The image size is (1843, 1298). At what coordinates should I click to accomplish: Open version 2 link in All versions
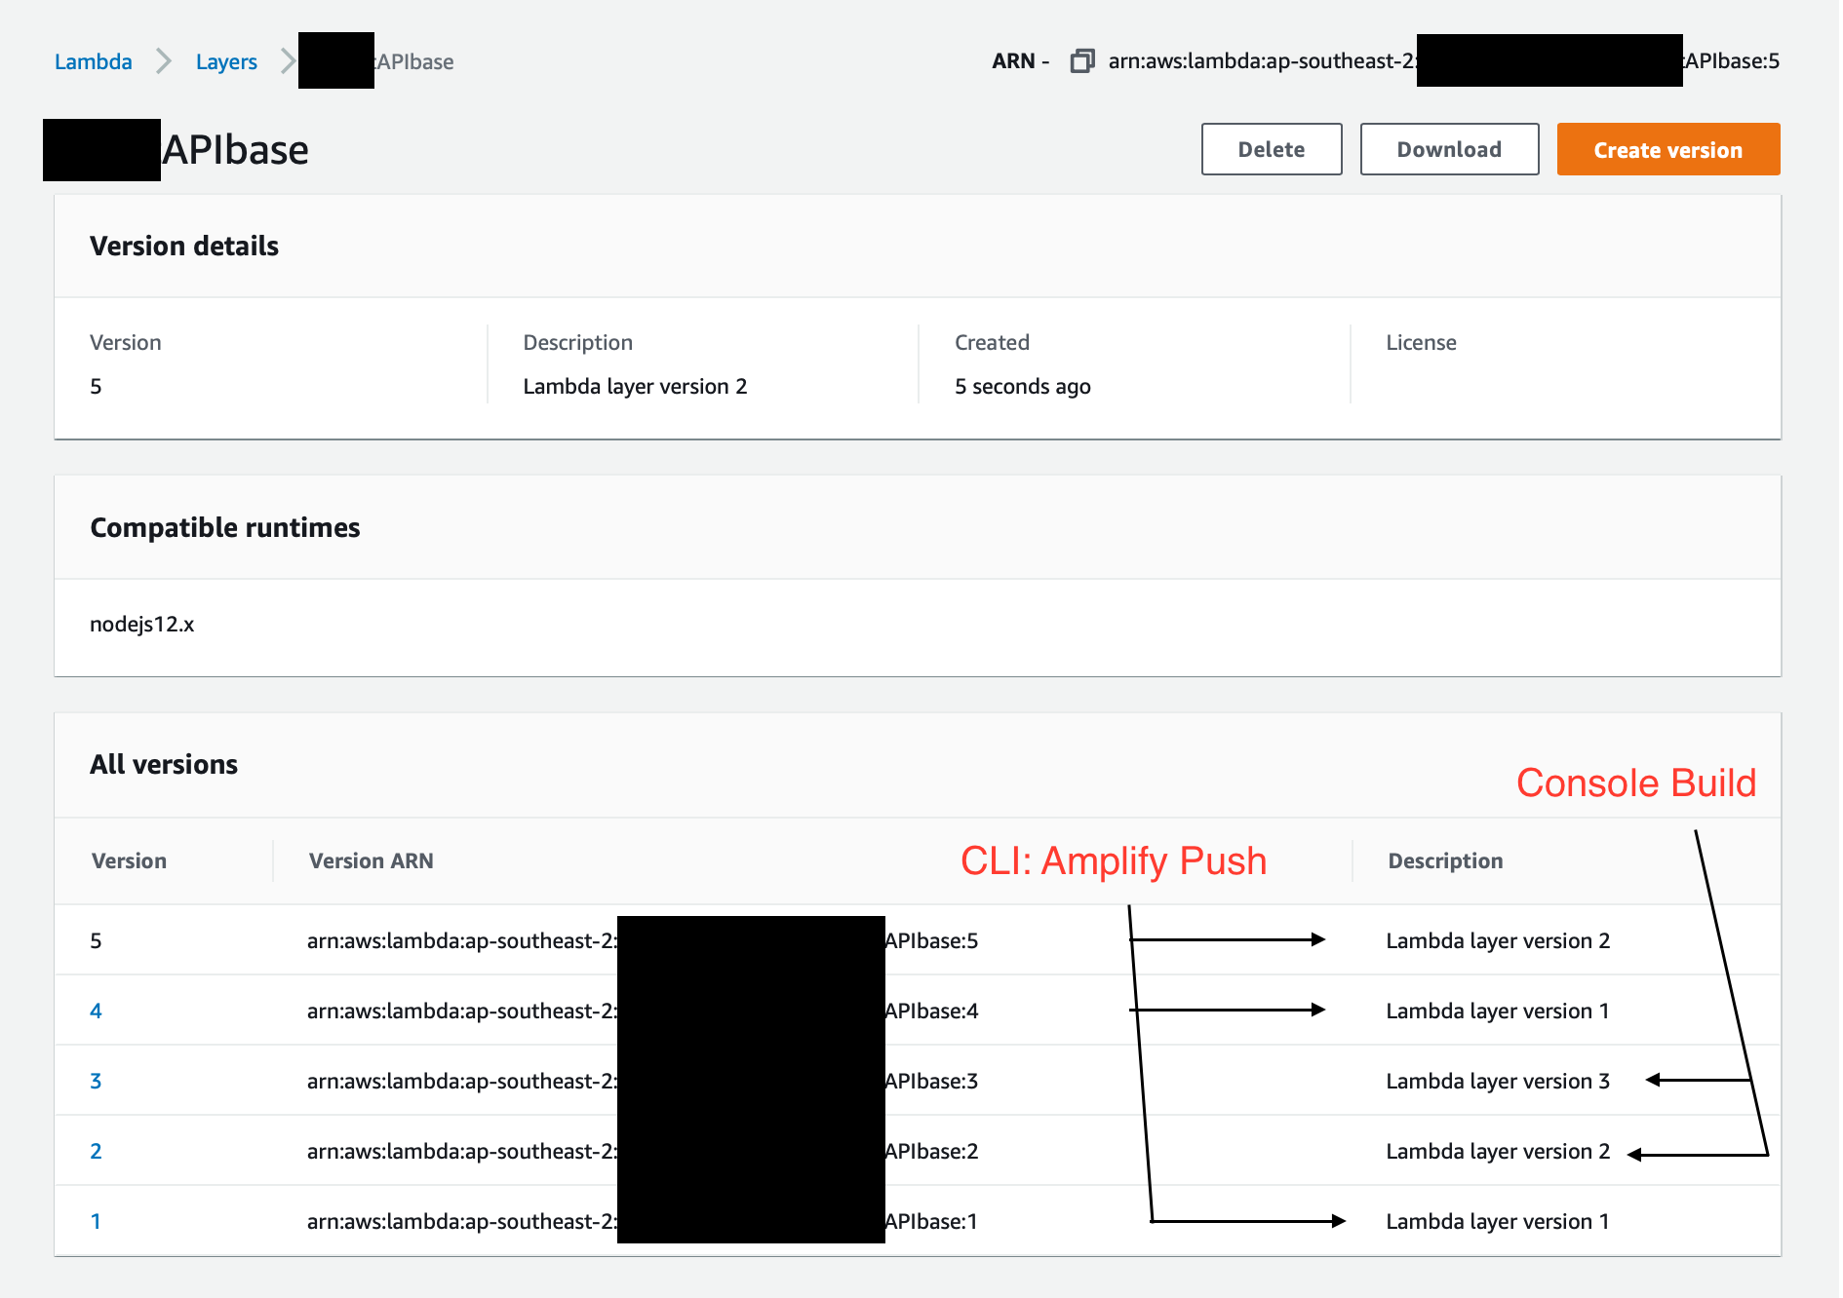point(96,1151)
